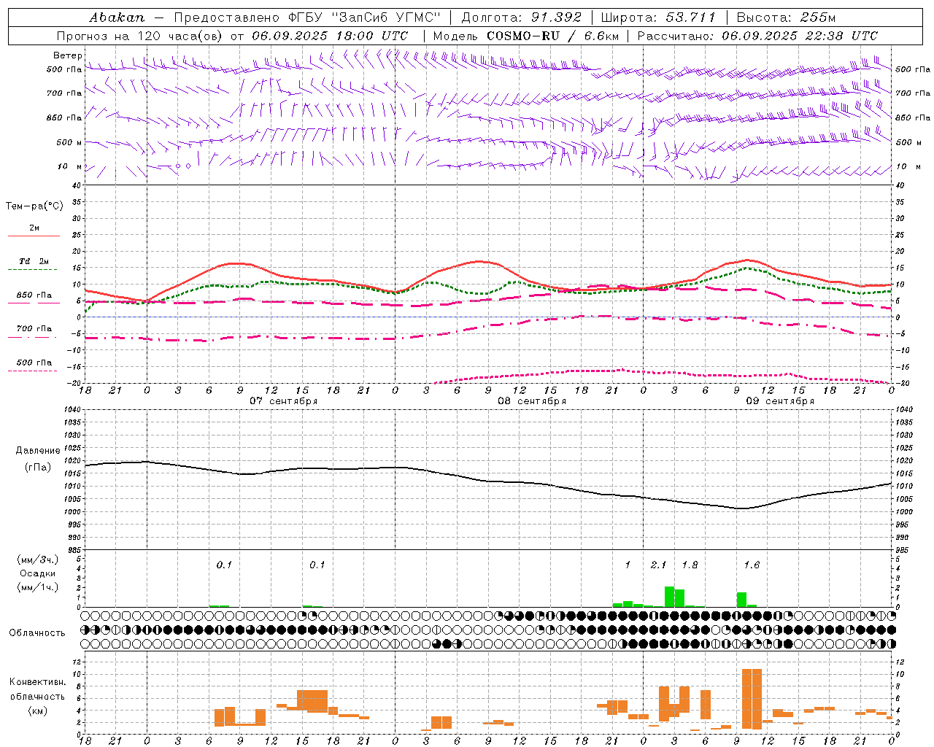Click "700 гПа" entry in the temperature legend

pyautogui.click(x=34, y=329)
